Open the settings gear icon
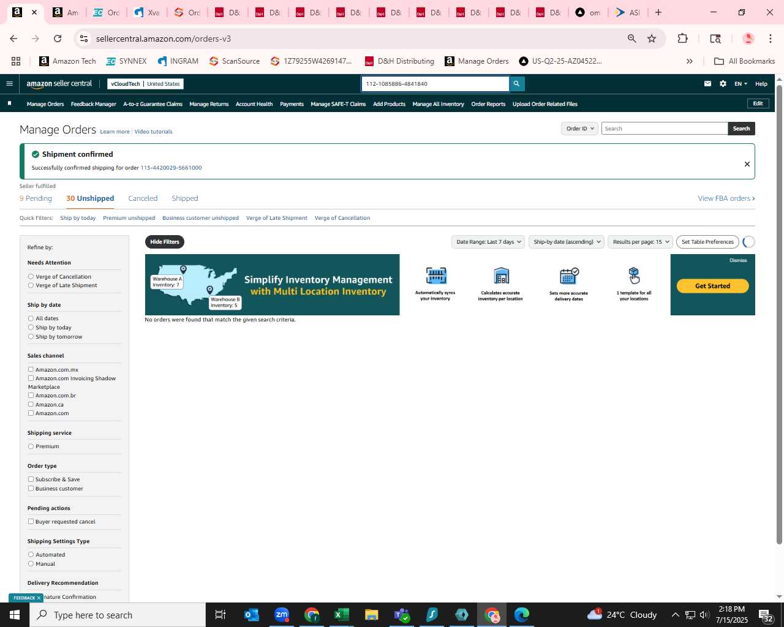 (723, 84)
